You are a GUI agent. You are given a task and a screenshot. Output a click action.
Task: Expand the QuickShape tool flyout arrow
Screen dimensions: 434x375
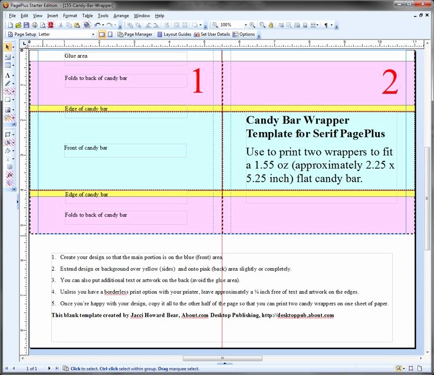pyautogui.click(x=13, y=100)
